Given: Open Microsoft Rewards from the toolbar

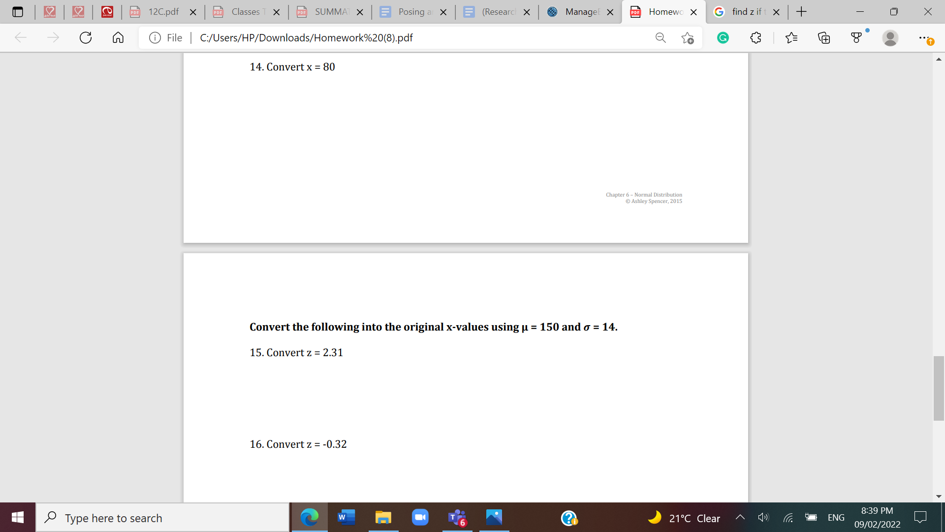Looking at the screenshot, I should tap(857, 37).
